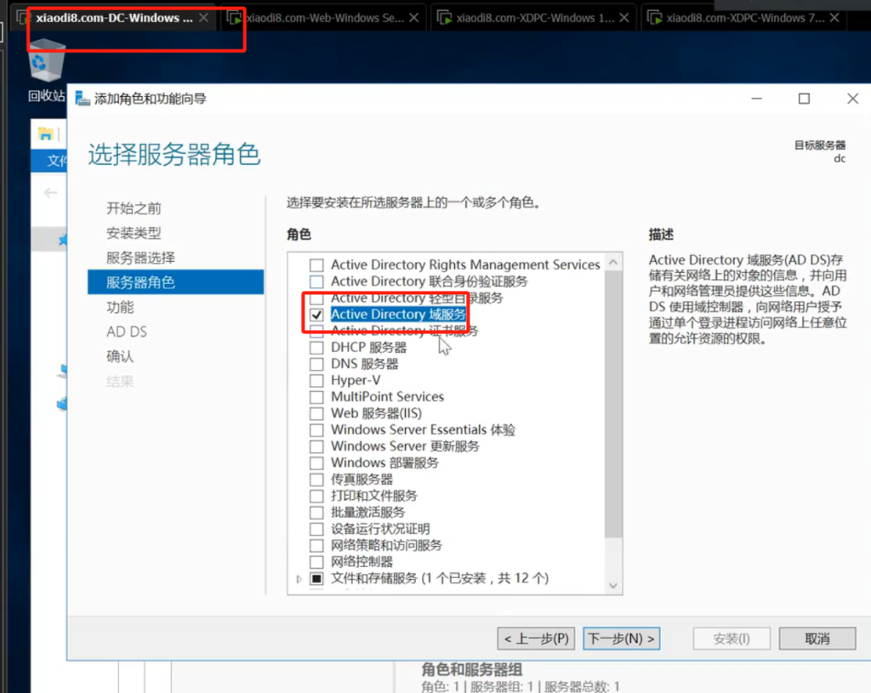Click the folder icon in the File Explorer window
Viewport: 871px width, 693px height.
[x=45, y=133]
